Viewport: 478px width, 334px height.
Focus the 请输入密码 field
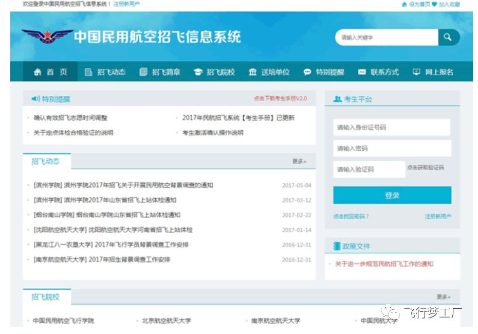point(392,148)
